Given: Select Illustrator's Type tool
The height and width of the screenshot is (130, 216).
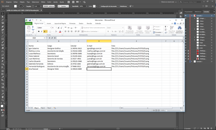Looking at the screenshot, I should [x=2, y=33].
